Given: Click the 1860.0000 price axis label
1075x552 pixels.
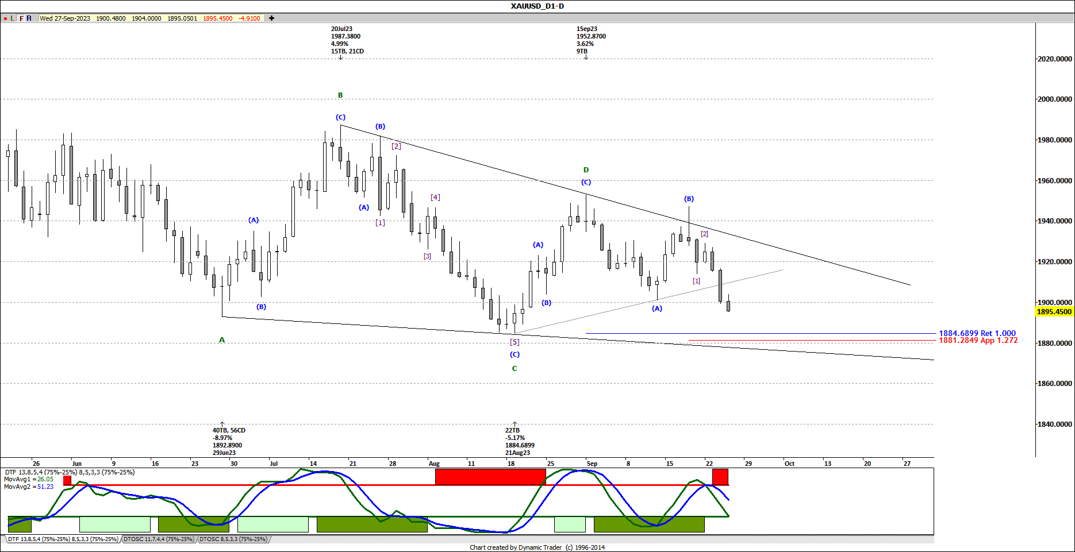Looking at the screenshot, I should (1055, 383).
